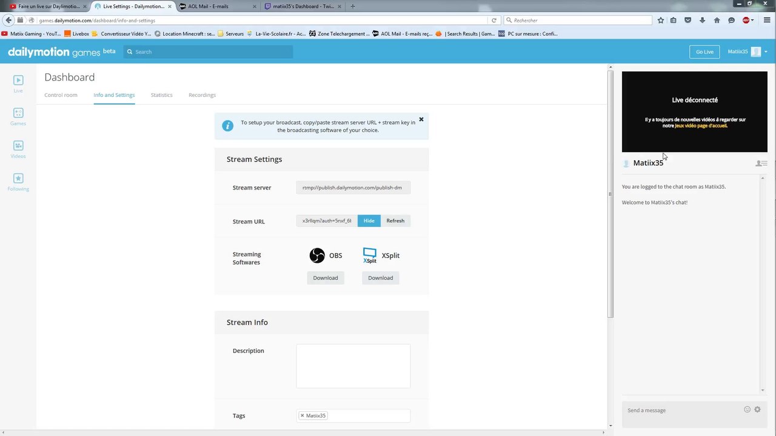776x436 pixels.
Task: Open the Zone Telechargement bookmark
Action: pos(339,34)
